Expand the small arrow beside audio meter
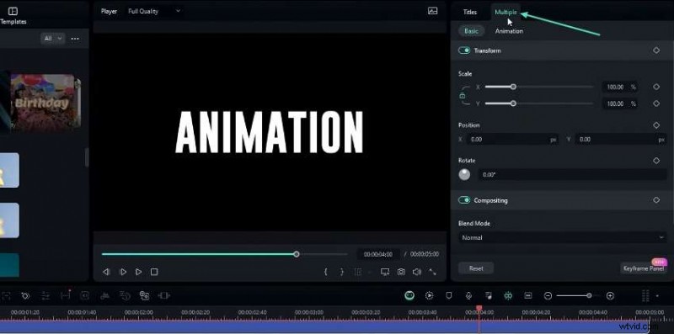The height and width of the screenshot is (334, 674). point(657,296)
